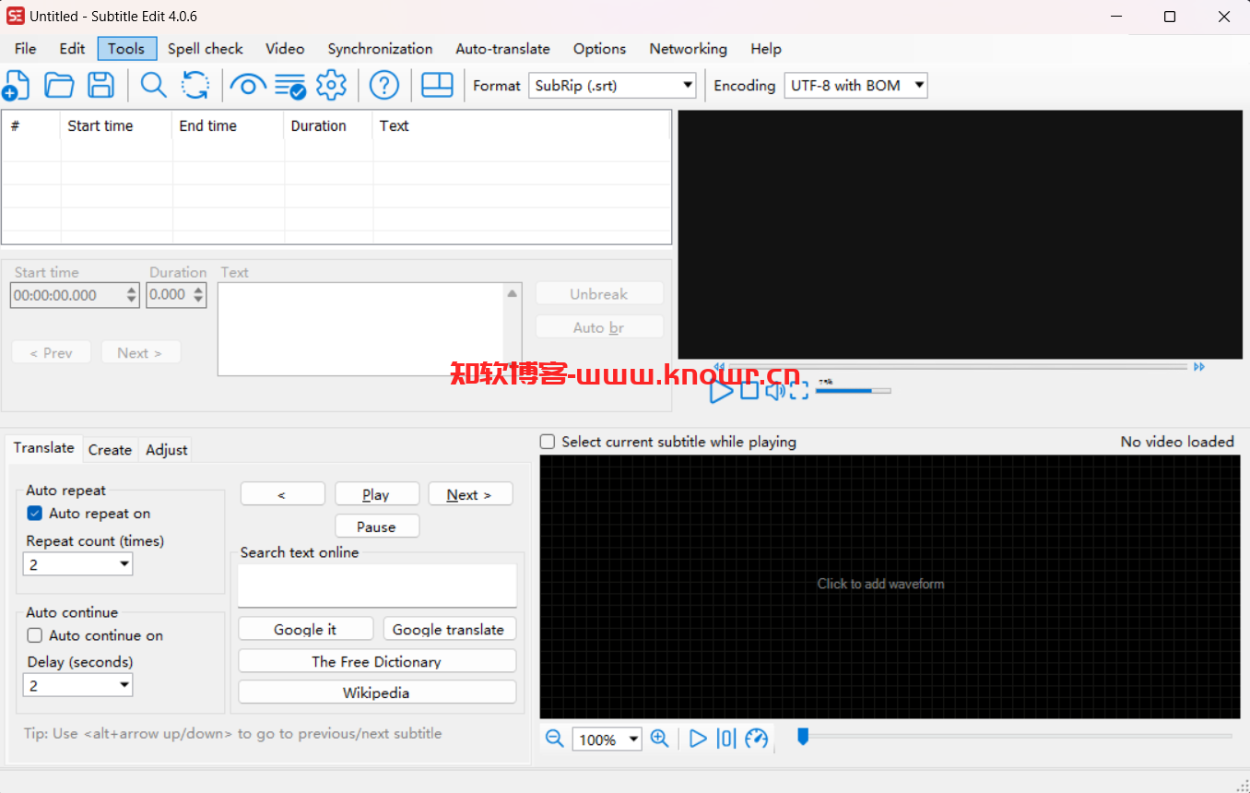Open the Edit menu
The height and width of the screenshot is (793, 1250).
click(x=72, y=49)
